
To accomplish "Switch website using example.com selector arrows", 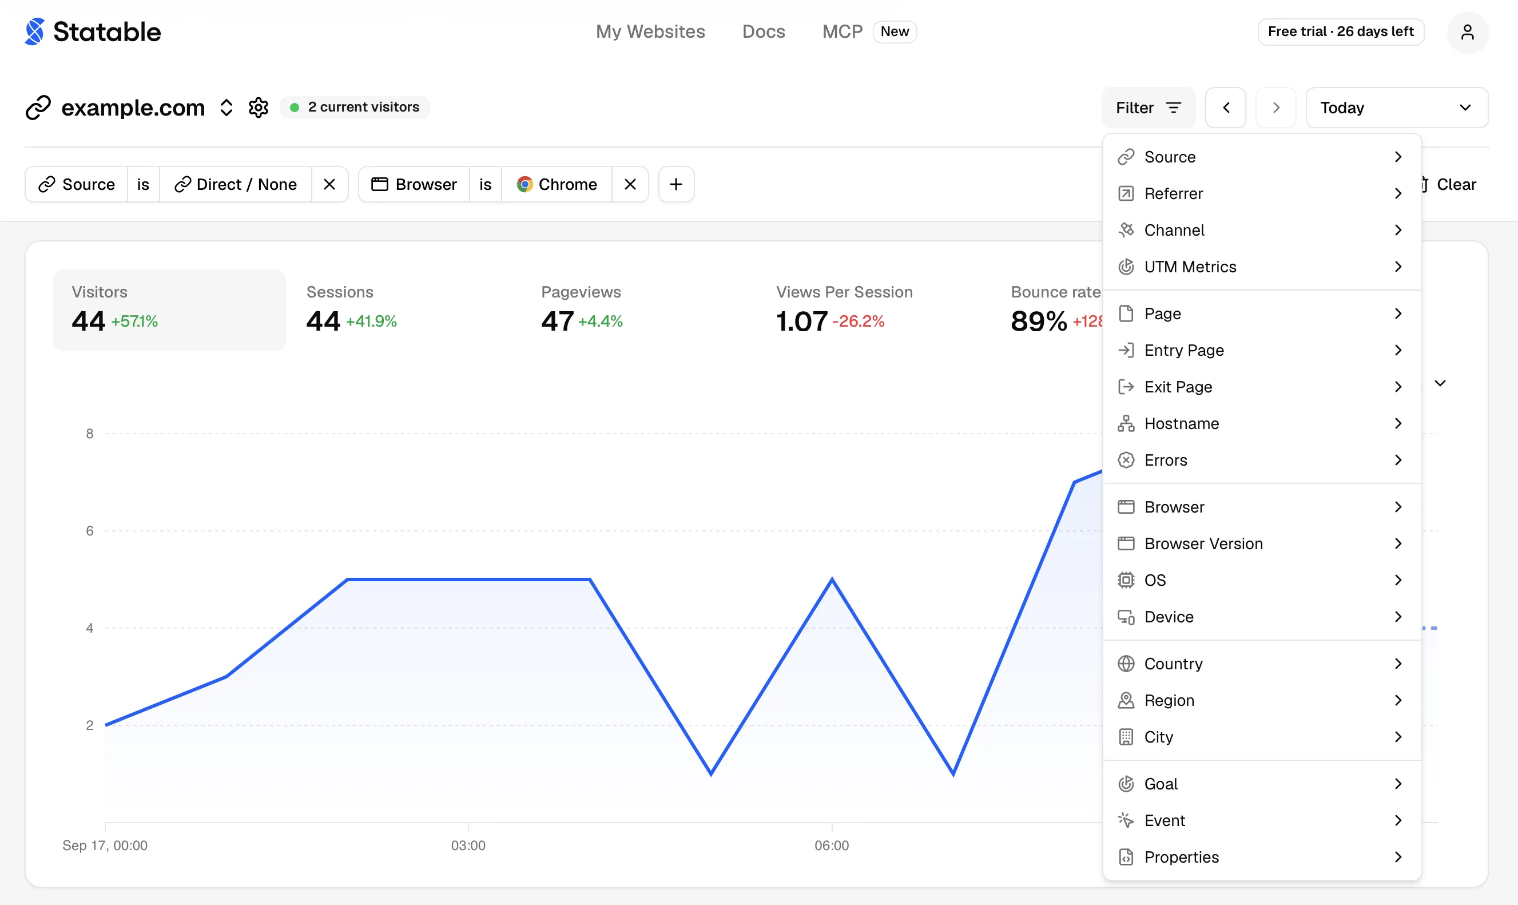I will [226, 108].
